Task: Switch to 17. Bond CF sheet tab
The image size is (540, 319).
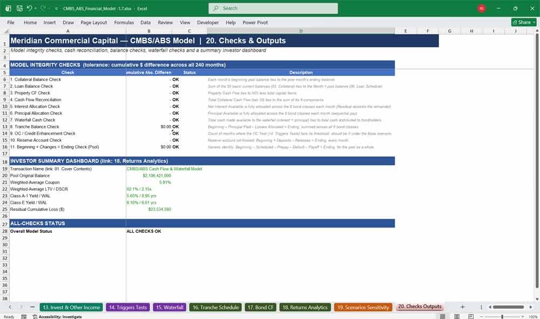Action: pos(260,307)
